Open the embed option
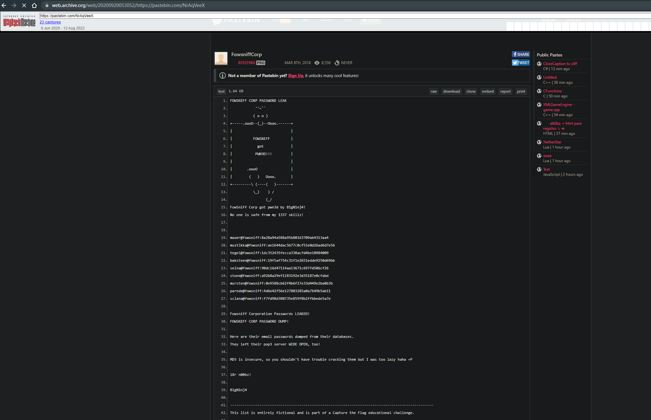651x420 pixels. point(488,91)
